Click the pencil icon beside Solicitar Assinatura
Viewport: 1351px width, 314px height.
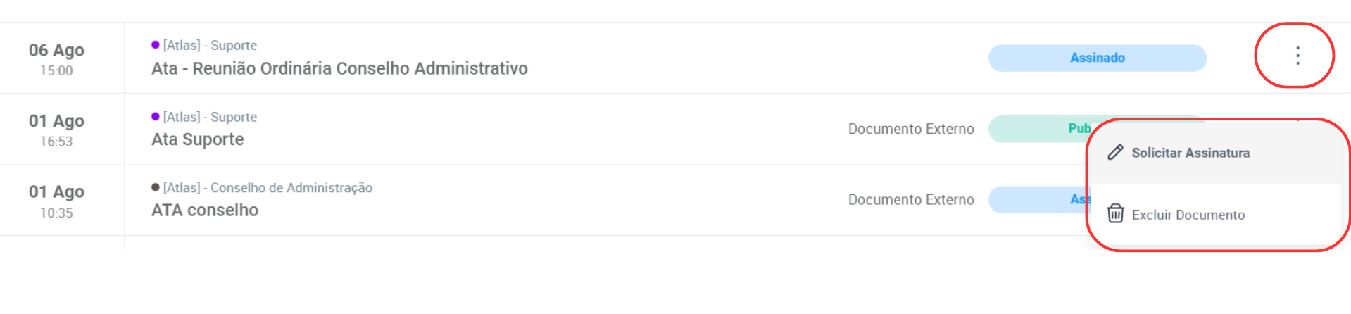[1115, 153]
